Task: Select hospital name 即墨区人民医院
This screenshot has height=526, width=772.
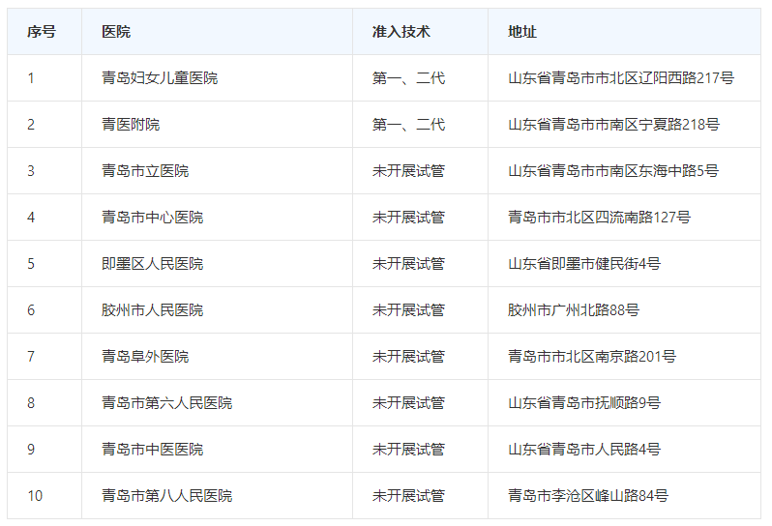Action: click(x=152, y=264)
